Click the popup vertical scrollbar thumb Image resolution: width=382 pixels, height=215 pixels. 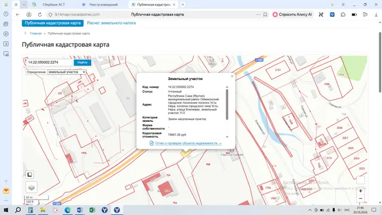click(x=227, y=105)
